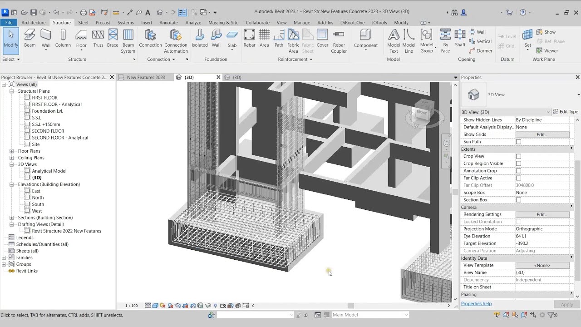Screen dimensions: 581x327
Task: Click the Eye Elevation value 641.1
Action: [x=542, y=236]
